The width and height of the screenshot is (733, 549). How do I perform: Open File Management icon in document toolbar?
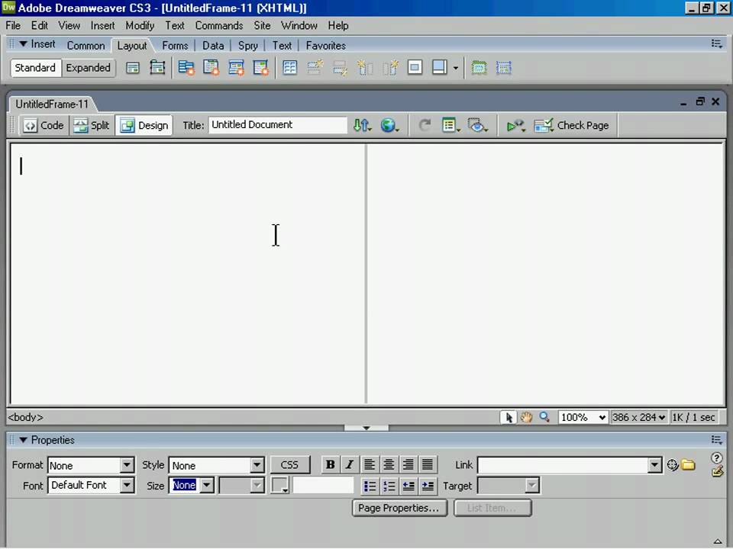click(362, 125)
